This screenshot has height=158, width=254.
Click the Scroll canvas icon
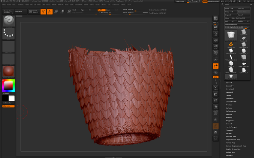pos(215,28)
